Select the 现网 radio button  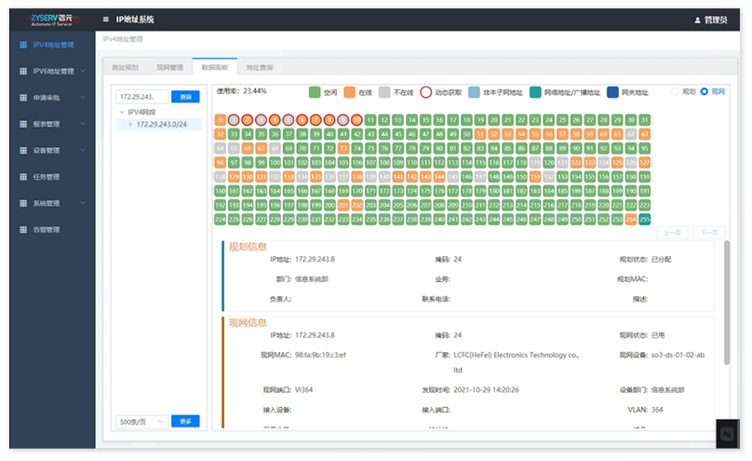[x=705, y=91]
